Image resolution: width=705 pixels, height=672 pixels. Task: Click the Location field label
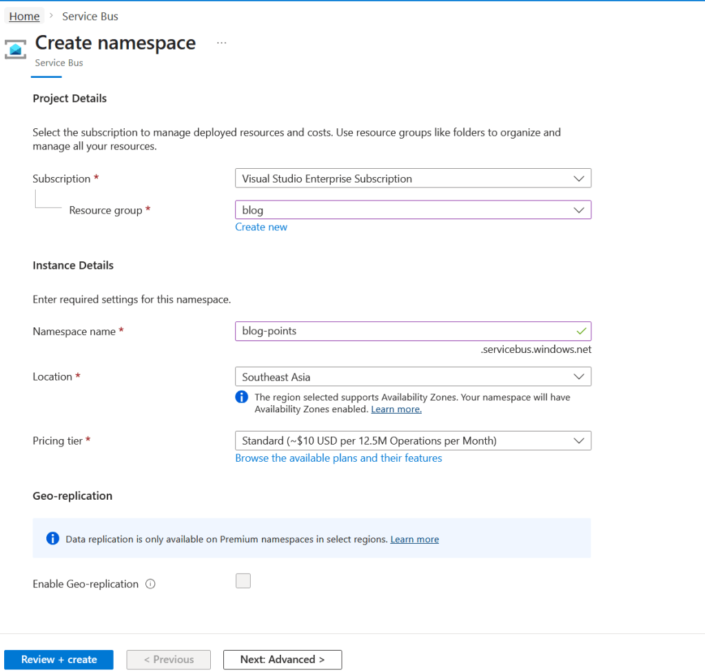[x=52, y=376]
